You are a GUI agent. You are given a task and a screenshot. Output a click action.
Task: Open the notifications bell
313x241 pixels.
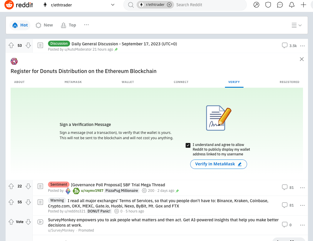pyautogui.click(x=292, y=5)
